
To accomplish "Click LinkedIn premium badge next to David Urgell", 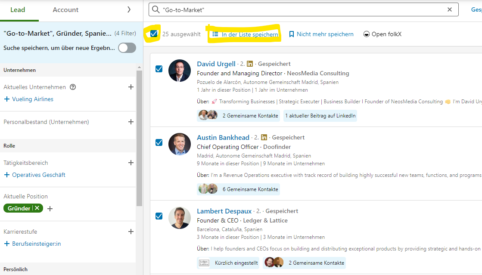I will 250,64.
